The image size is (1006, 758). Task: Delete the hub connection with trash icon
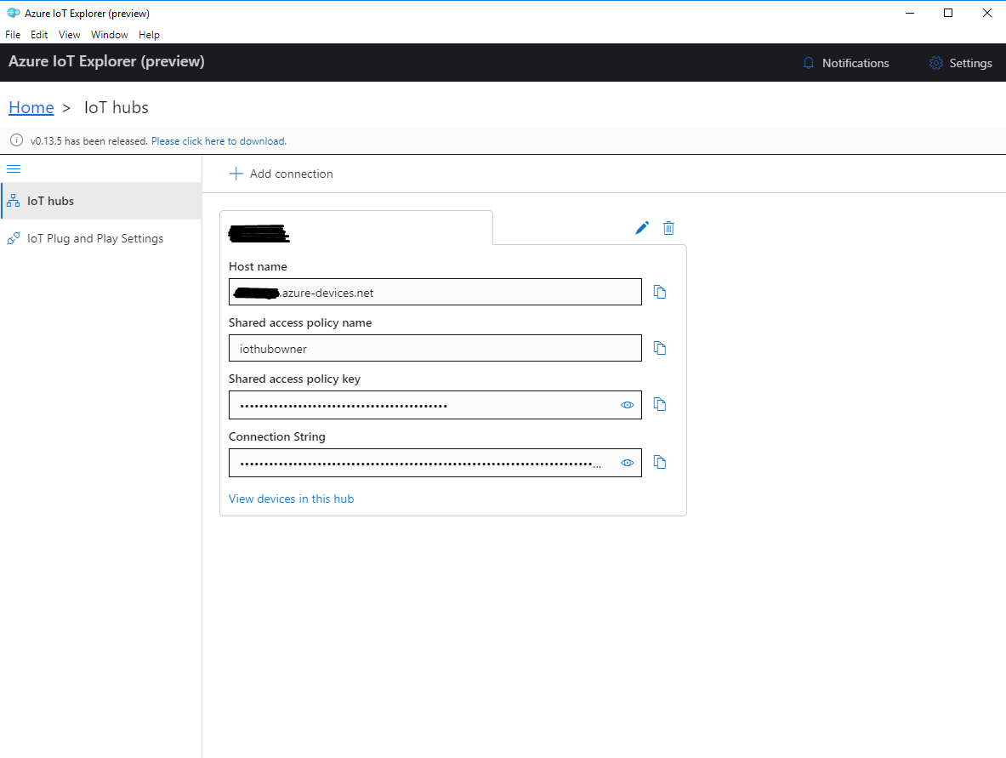pos(668,228)
